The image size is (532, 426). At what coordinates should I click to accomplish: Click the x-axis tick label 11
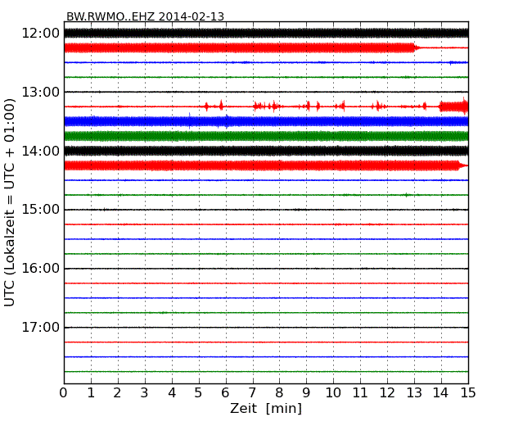pos(360,393)
